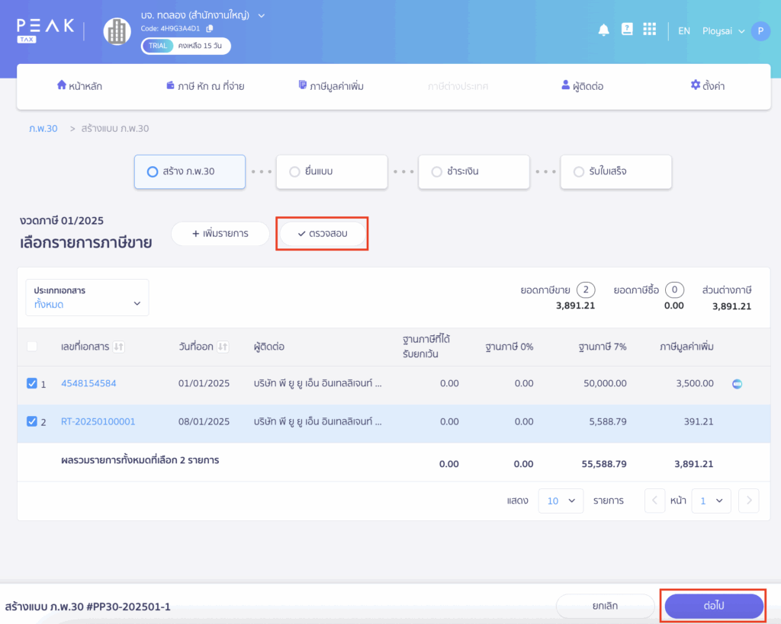Copy the company code with copy icon
Image resolution: width=781 pixels, height=624 pixels.
pyautogui.click(x=210, y=28)
